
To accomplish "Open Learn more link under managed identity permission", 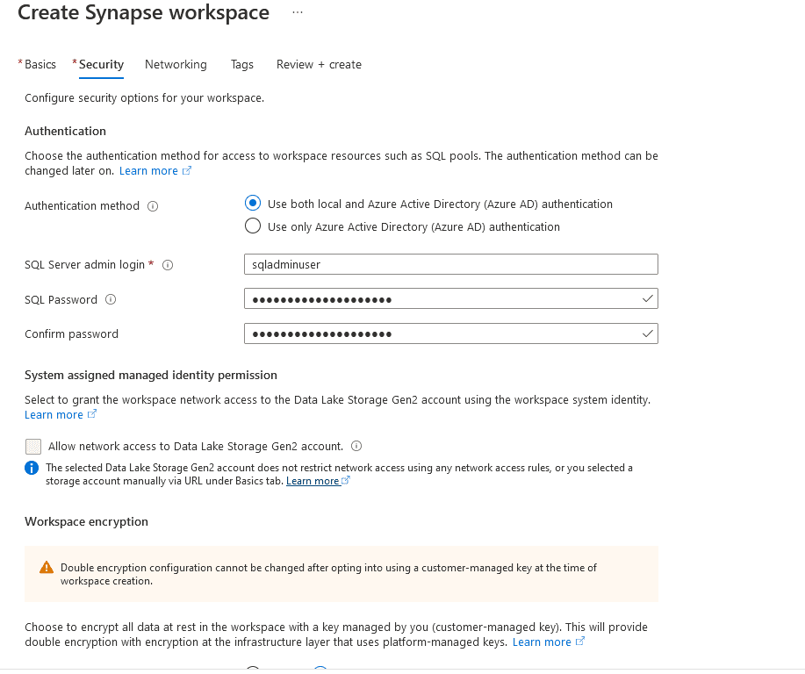I will pos(54,415).
